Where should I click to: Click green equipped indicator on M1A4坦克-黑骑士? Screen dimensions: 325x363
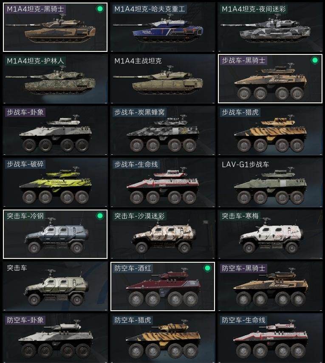pyautogui.click(x=100, y=9)
